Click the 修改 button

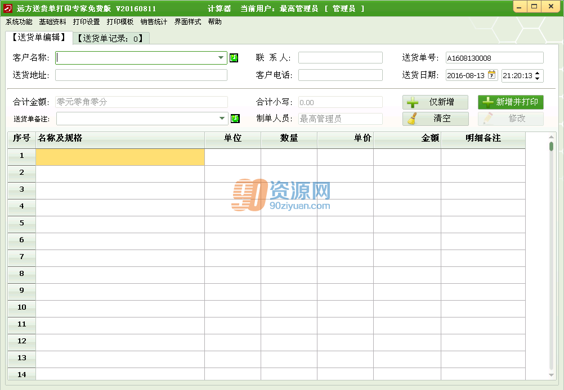point(511,119)
